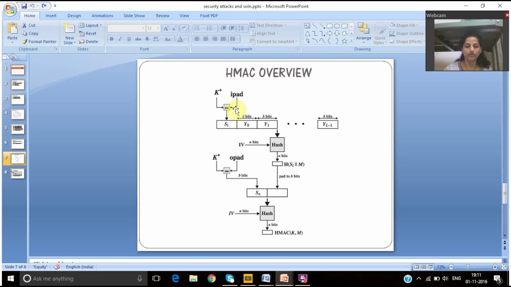Open the Font Color picker

(x=182, y=39)
